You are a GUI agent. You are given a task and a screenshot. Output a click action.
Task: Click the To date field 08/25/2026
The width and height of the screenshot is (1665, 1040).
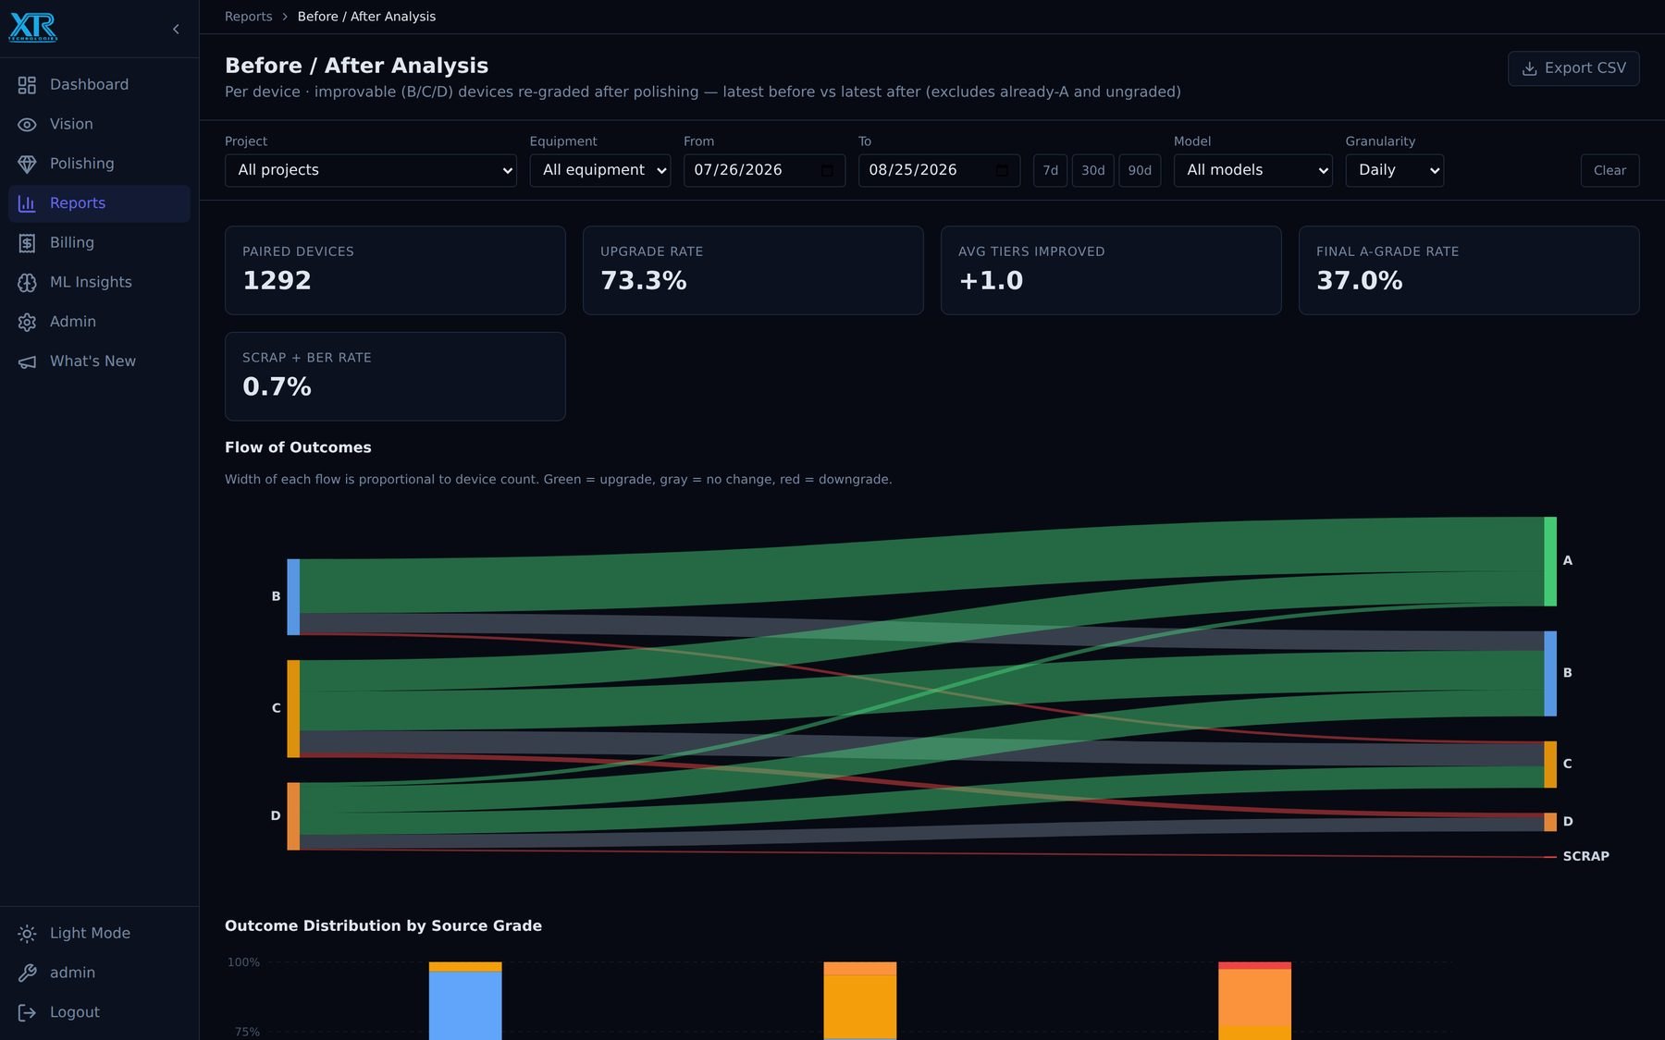click(x=939, y=170)
